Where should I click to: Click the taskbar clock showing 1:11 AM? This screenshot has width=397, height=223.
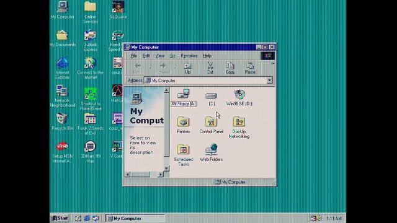(334, 218)
